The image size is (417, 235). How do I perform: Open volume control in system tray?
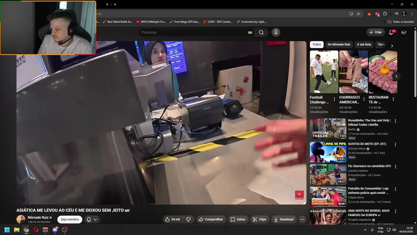[x=394, y=230]
